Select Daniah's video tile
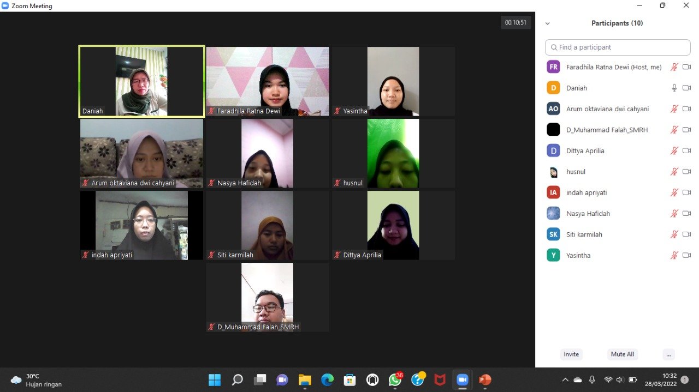The width and height of the screenshot is (699, 392). (142, 81)
